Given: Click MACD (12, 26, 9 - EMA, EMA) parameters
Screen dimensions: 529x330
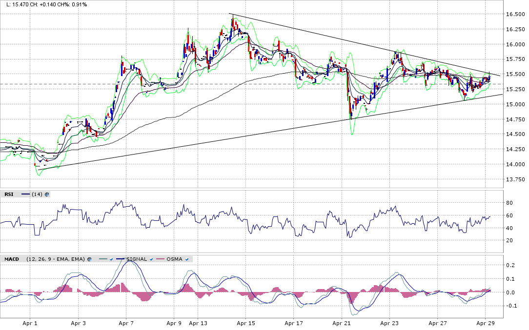Looking at the screenshot, I should (55, 259).
